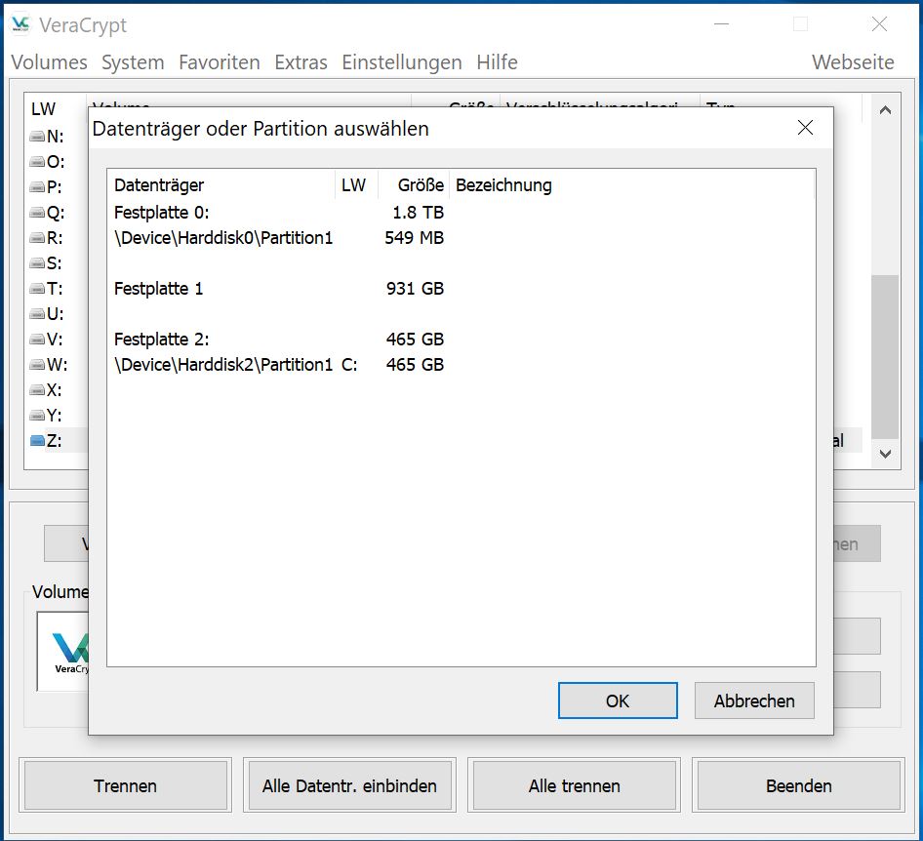Screen dimensions: 923x841
Task: Click Alle Datentr. einbinden button
Action: tap(349, 785)
